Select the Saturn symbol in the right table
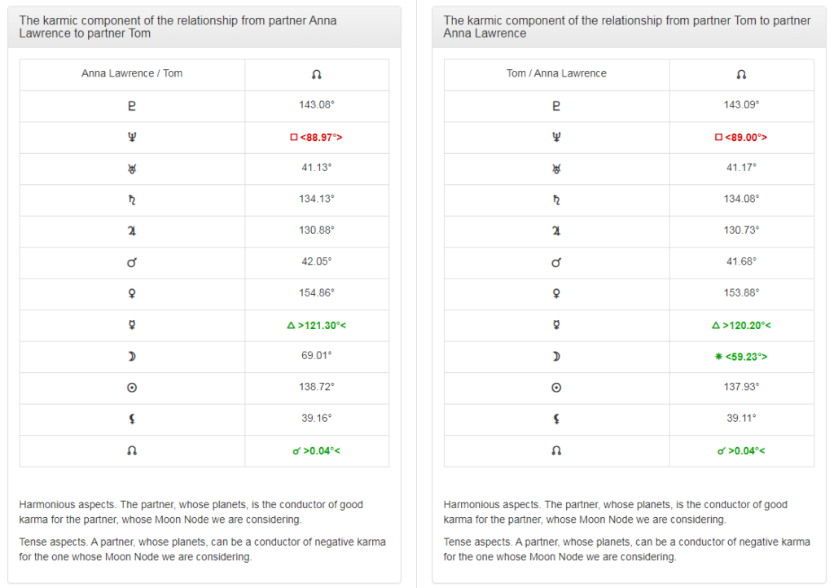This screenshot has width=834, height=588. [556, 200]
